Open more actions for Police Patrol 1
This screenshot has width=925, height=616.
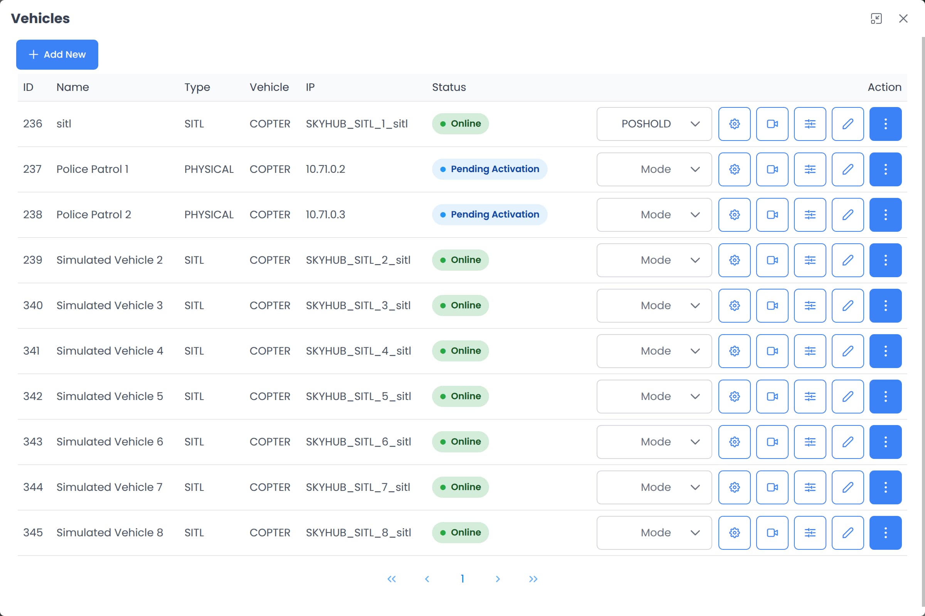click(x=885, y=169)
